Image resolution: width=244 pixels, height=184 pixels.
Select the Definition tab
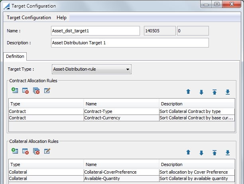tap(15, 56)
